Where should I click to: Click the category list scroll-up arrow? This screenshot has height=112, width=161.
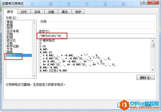[34, 23]
